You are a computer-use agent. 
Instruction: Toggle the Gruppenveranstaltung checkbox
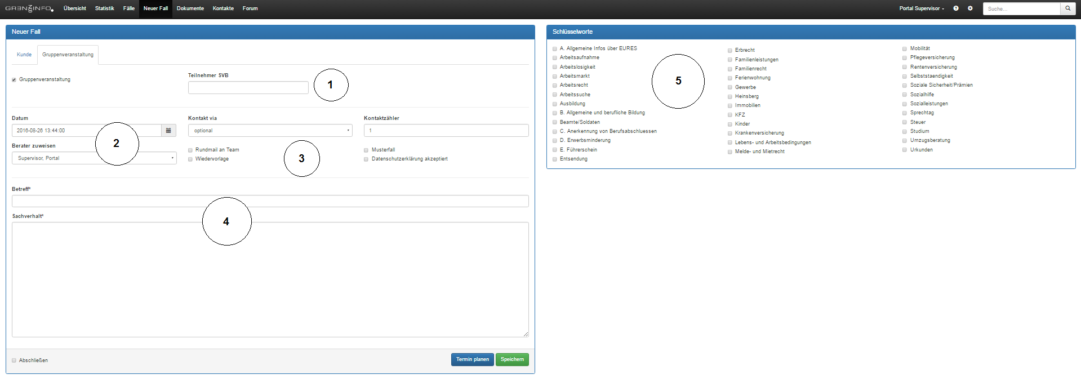click(14, 80)
